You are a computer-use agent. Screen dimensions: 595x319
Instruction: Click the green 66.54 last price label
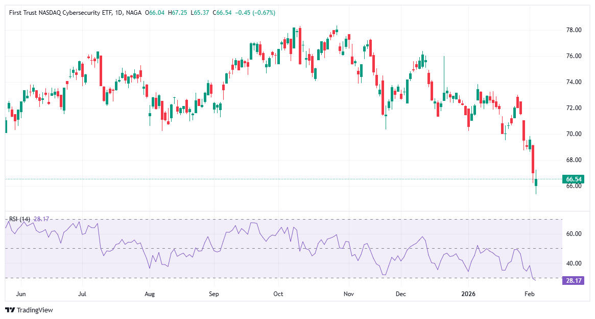[573, 178]
